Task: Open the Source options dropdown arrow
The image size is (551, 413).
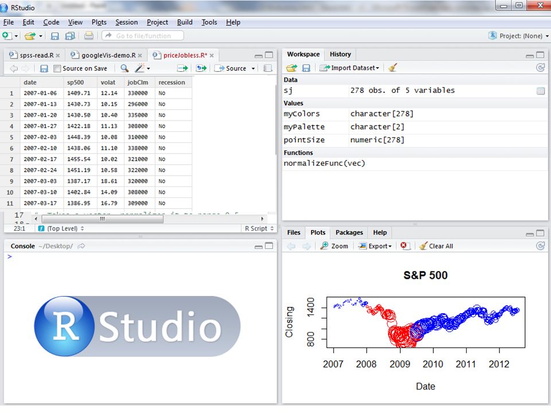Action: click(x=253, y=68)
